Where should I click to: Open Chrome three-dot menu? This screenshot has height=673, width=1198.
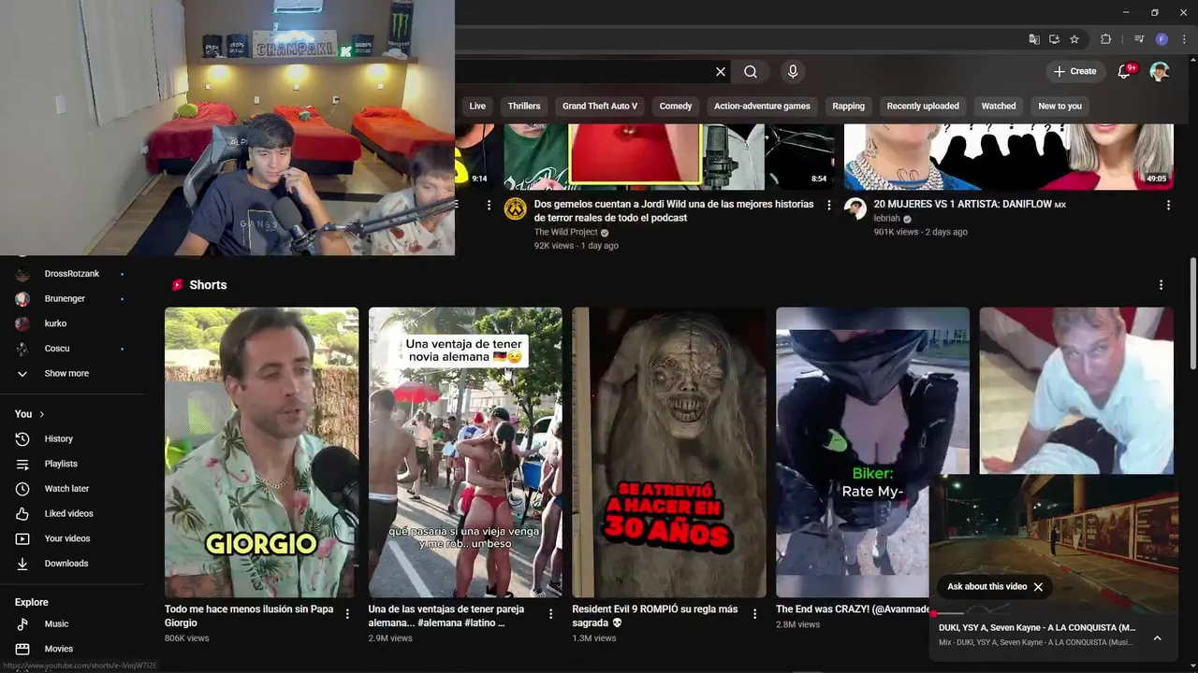1183,39
